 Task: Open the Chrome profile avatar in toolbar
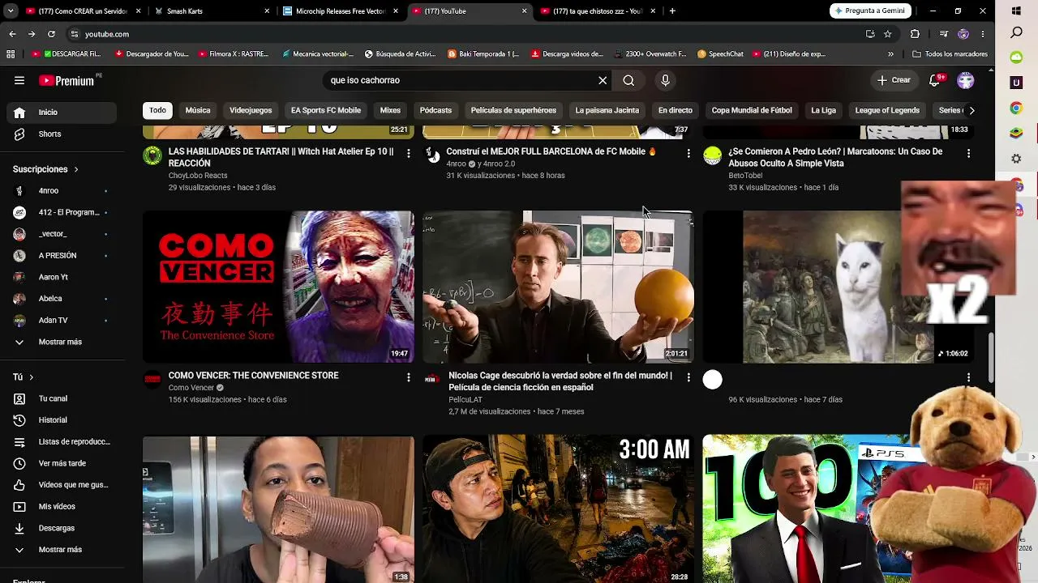click(x=963, y=34)
